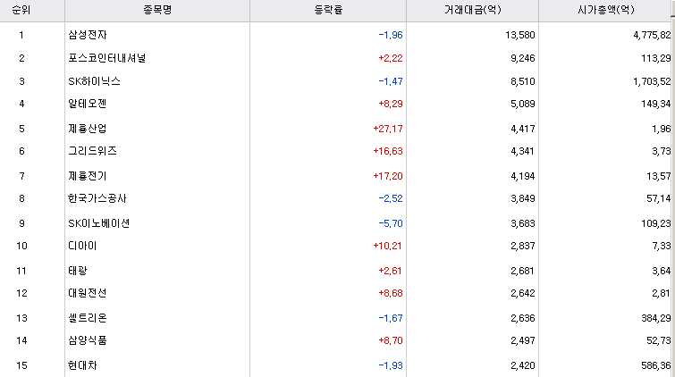The width and height of the screenshot is (675, 377).
Task: Click change rate -1.67
Action: click(391, 318)
